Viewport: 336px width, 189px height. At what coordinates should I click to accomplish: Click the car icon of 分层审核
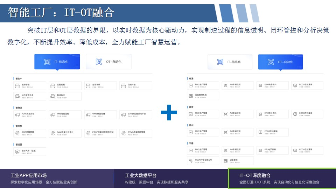(88, 86)
